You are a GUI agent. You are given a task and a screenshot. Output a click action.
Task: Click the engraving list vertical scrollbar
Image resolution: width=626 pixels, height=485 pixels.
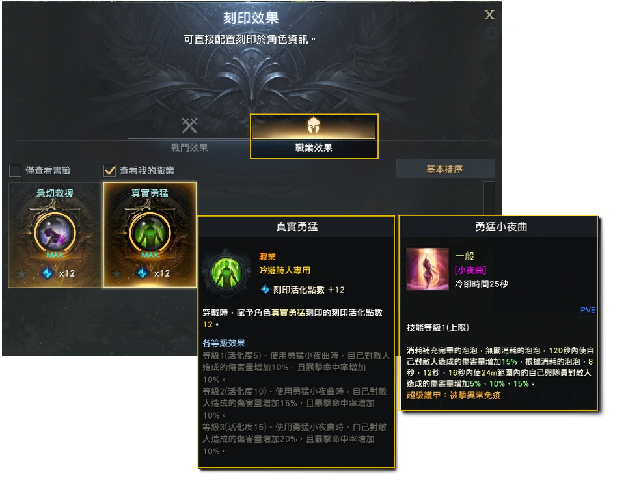[489, 198]
